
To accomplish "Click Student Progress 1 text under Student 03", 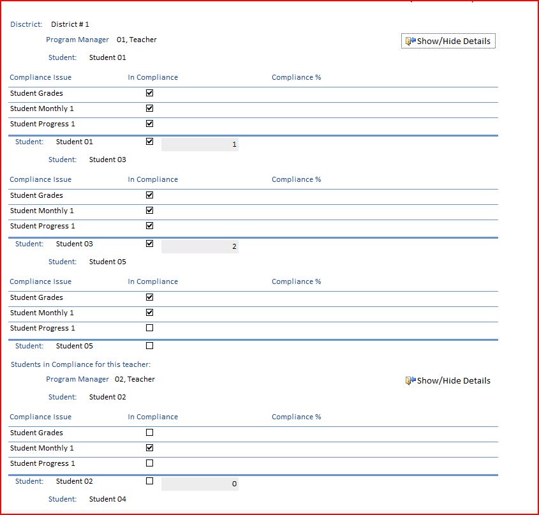I will click(x=42, y=226).
